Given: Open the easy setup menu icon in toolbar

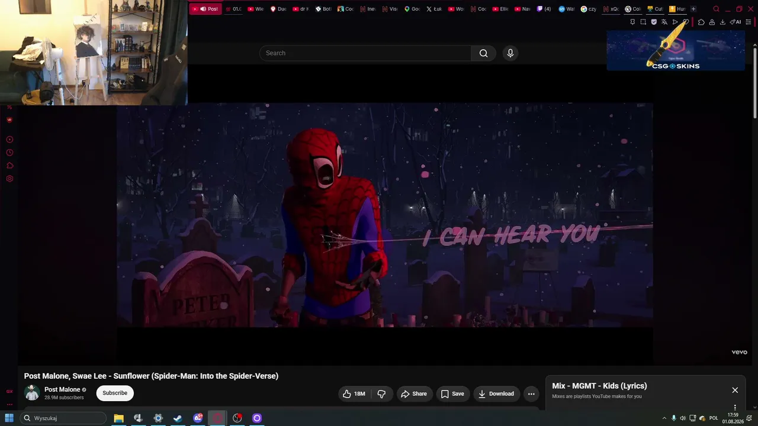Looking at the screenshot, I should click(749, 22).
